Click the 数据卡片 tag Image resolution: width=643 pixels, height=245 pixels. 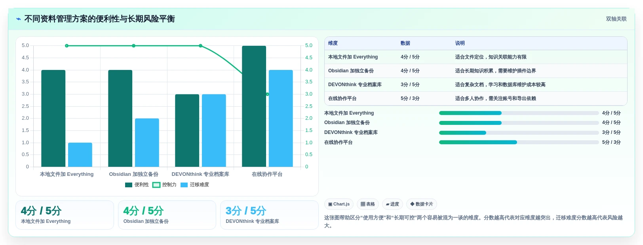click(422, 204)
